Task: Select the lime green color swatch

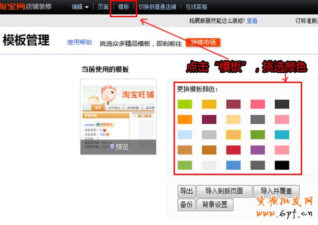Action: [x=185, y=104]
